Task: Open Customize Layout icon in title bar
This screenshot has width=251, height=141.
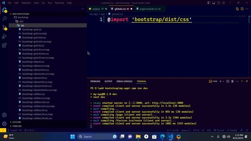Action: point(223,3)
